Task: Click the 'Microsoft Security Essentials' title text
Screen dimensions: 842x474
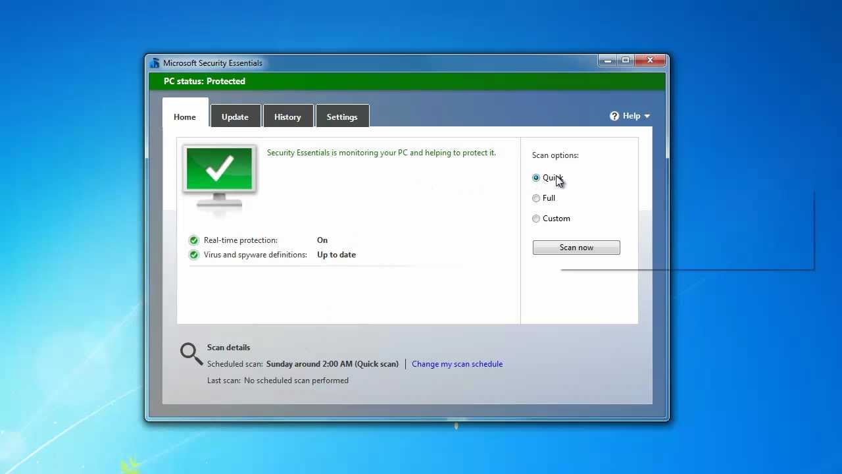Action: (212, 63)
